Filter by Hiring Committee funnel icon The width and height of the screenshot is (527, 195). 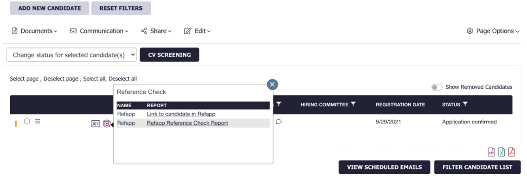click(353, 104)
